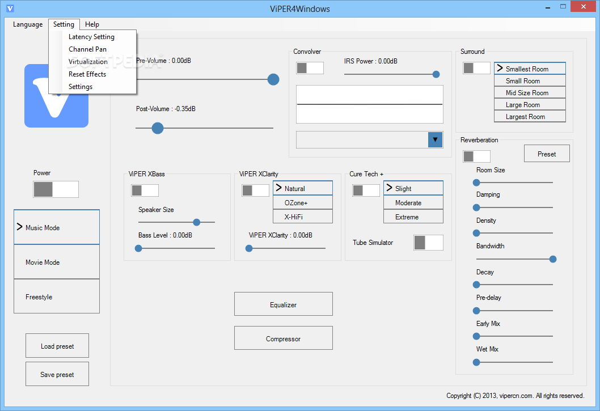Click the Post-Volume slider handle
Viewport: 600px width, 411px height.
(158, 128)
